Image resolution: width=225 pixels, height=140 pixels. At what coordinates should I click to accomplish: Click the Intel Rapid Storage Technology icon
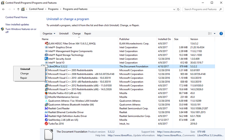[46, 55]
